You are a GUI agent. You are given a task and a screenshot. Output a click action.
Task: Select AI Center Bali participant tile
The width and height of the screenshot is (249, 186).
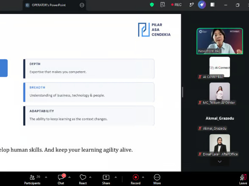pos(220,67)
